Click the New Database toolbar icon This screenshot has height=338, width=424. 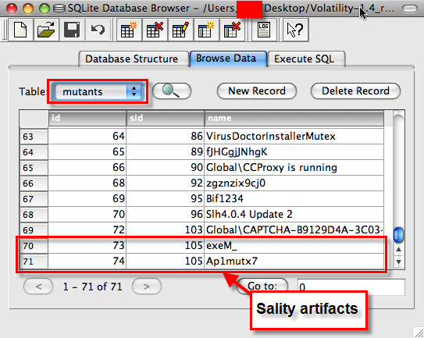click(x=20, y=30)
